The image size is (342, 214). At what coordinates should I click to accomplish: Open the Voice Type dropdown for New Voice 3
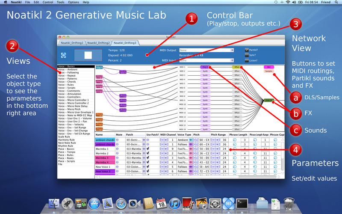tap(185, 171)
